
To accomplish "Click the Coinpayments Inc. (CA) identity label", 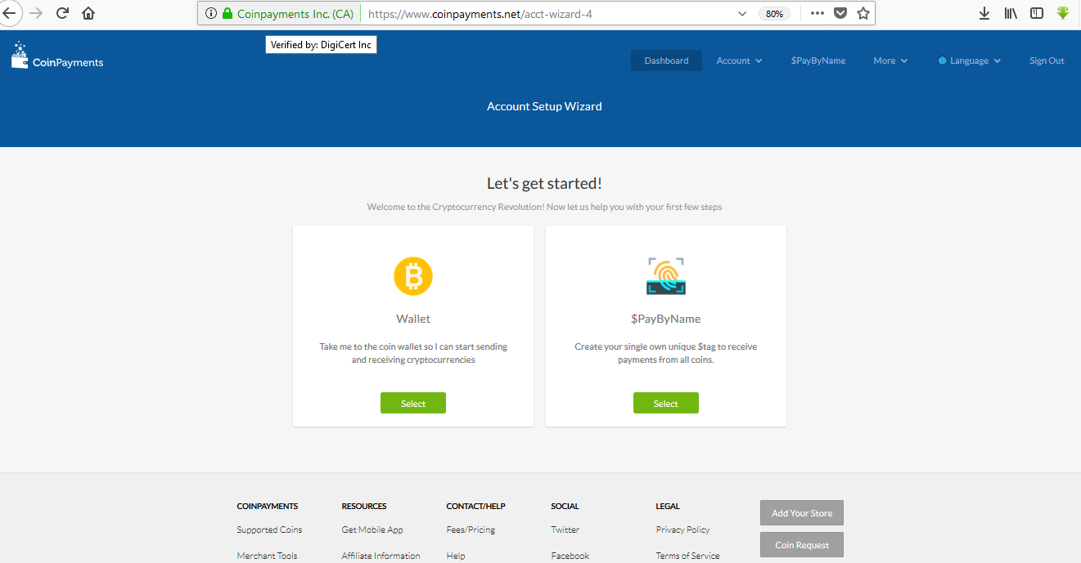I will click(295, 14).
